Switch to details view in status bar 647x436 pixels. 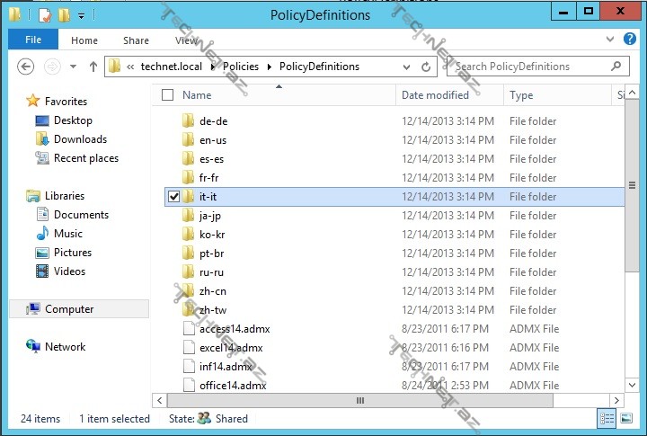[607, 418]
